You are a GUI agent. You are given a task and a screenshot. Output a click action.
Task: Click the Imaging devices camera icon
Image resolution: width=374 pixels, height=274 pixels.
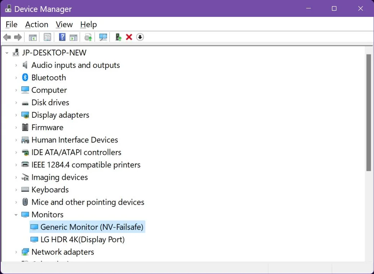point(25,177)
